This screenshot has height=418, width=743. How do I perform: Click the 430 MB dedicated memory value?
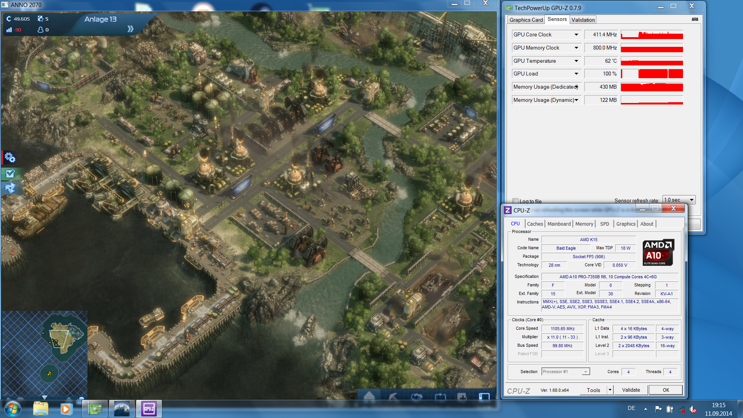click(x=601, y=87)
